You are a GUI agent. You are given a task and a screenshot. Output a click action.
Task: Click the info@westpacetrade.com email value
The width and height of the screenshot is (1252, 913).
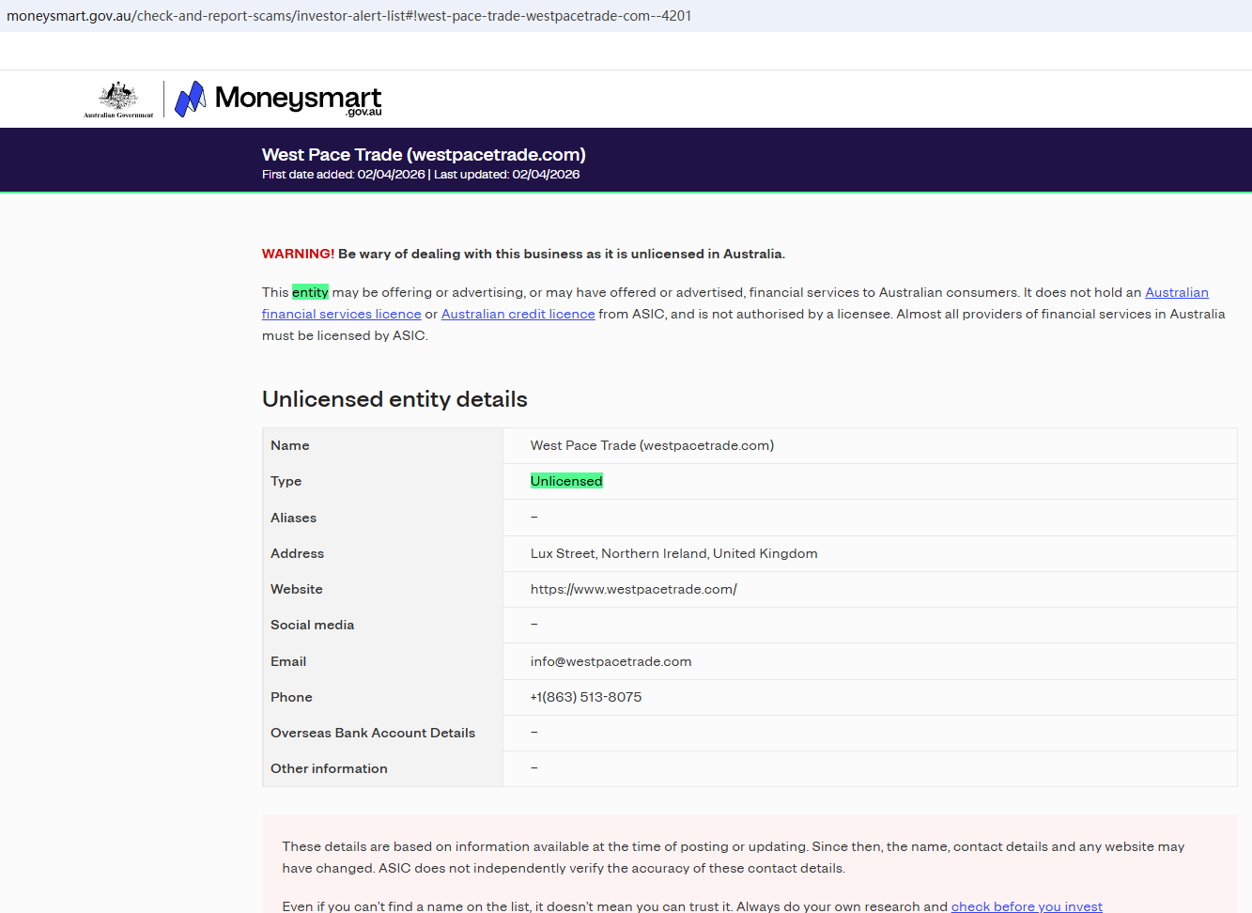pos(611,661)
